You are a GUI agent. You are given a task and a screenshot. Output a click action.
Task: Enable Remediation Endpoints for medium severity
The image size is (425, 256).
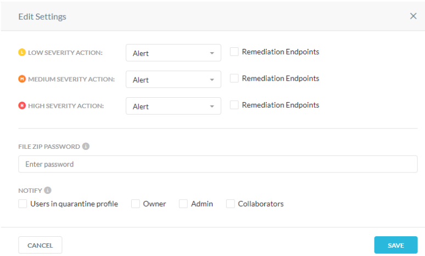(x=234, y=78)
